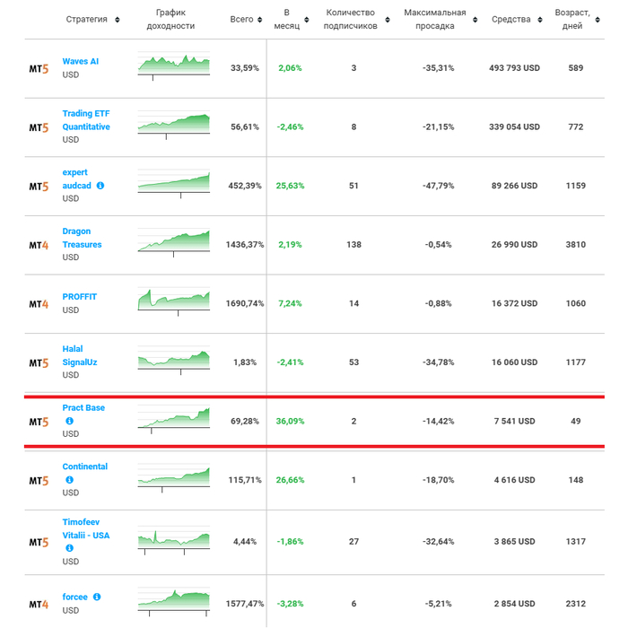Sort by Максимальная просадка column header
The height and width of the screenshot is (628, 628).
pyautogui.click(x=435, y=19)
